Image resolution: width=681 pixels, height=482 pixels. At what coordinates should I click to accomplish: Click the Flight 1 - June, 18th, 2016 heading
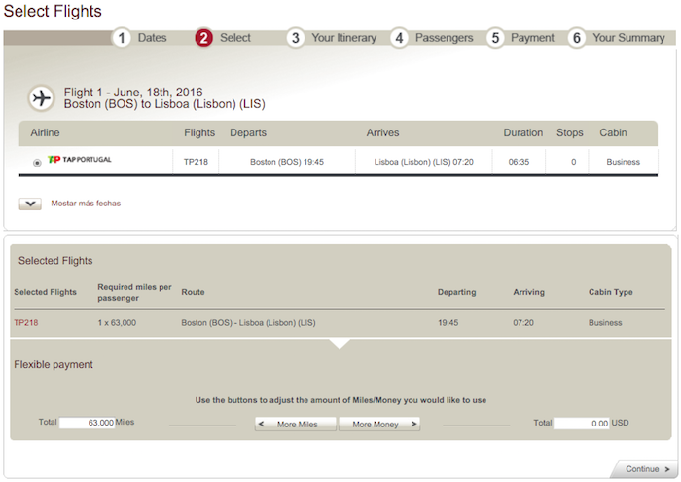point(133,93)
